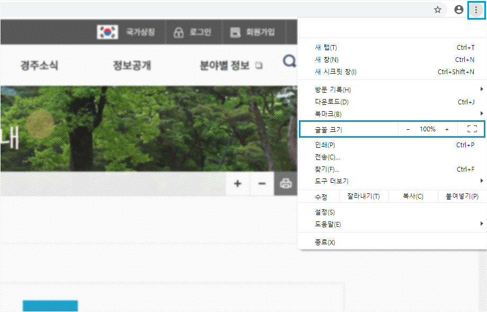This screenshot has height=312, width=487.
Task: Click the 수정 label in menu
Action: pyautogui.click(x=321, y=197)
